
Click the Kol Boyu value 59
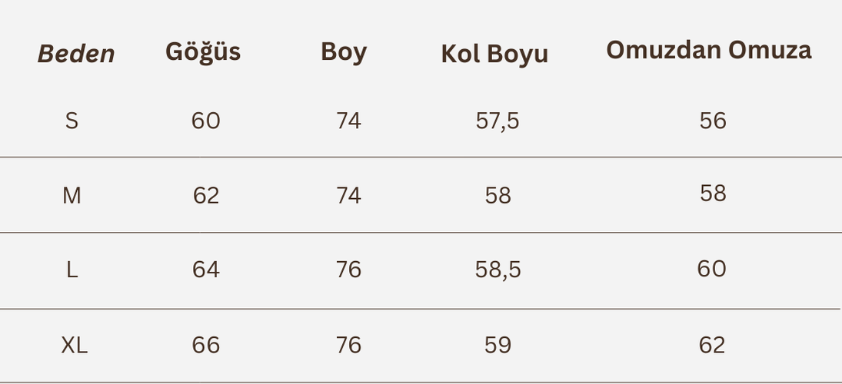[498, 345]
